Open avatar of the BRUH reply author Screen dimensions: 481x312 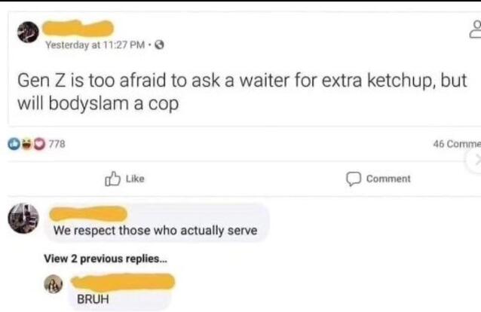(54, 284)
